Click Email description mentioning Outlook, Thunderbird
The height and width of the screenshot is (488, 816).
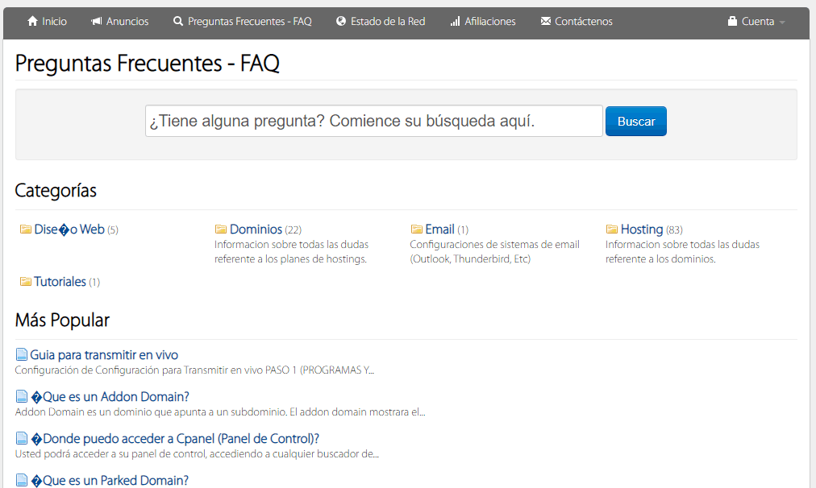[494, 251]
